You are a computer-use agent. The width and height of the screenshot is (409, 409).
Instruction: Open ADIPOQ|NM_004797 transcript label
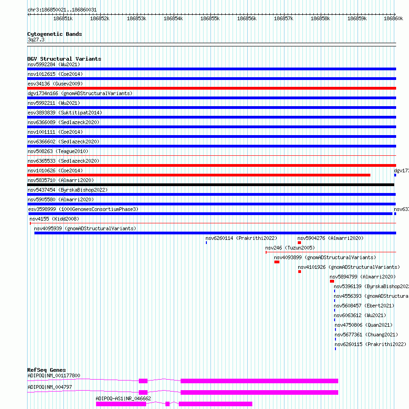pyautogui.click(x=50, y=387)
